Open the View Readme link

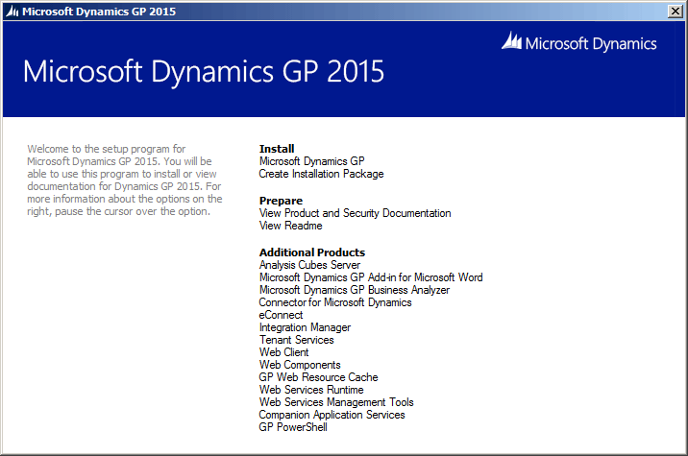tap(291, 226)
